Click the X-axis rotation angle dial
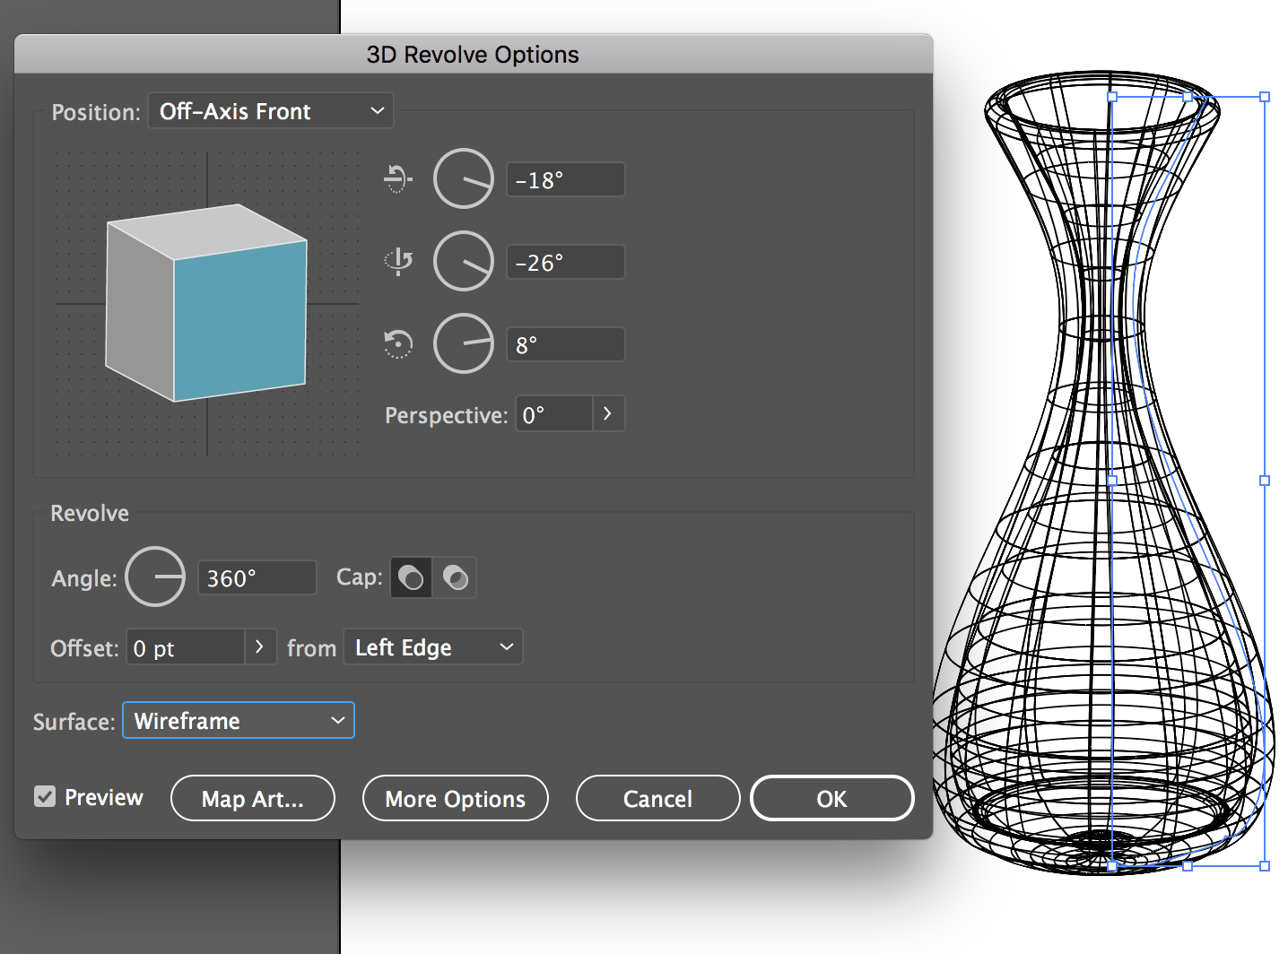The height and width of the screenshot is (954, 1288). (464, 179)
